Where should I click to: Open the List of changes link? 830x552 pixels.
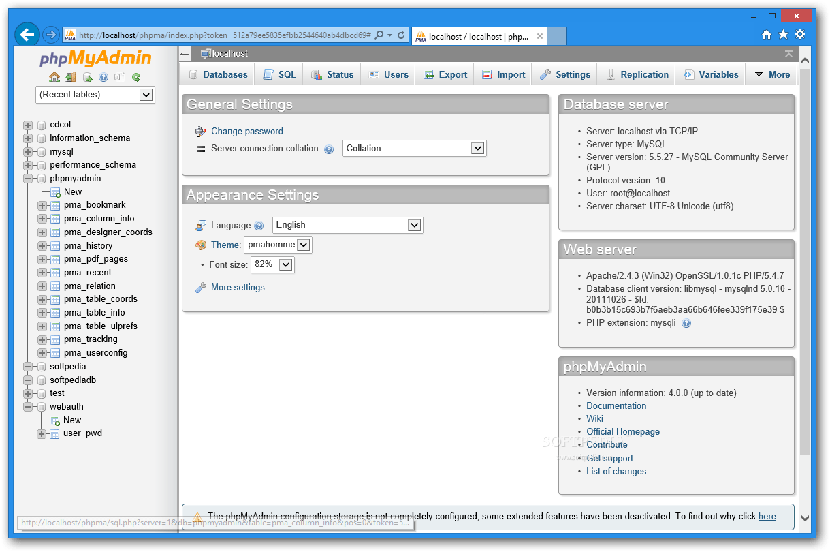click(616, 471)
